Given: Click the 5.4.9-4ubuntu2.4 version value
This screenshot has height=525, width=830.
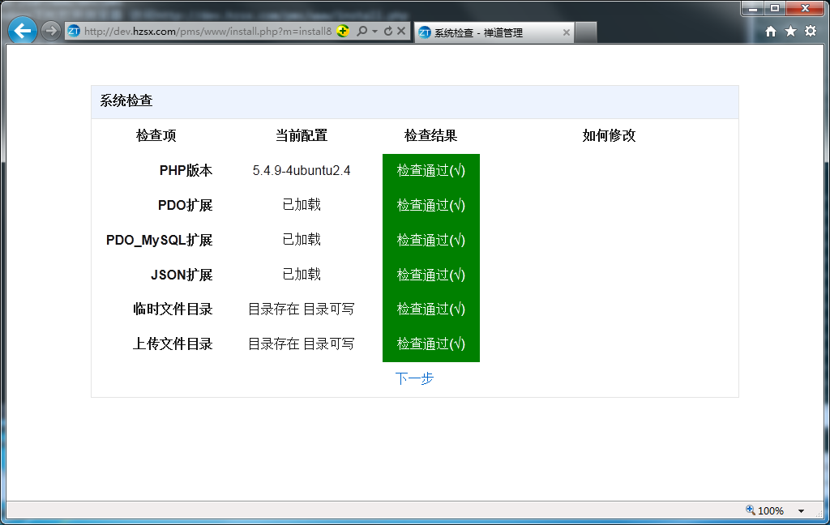Looking at the screenshot, I should (x=302, y=170).
